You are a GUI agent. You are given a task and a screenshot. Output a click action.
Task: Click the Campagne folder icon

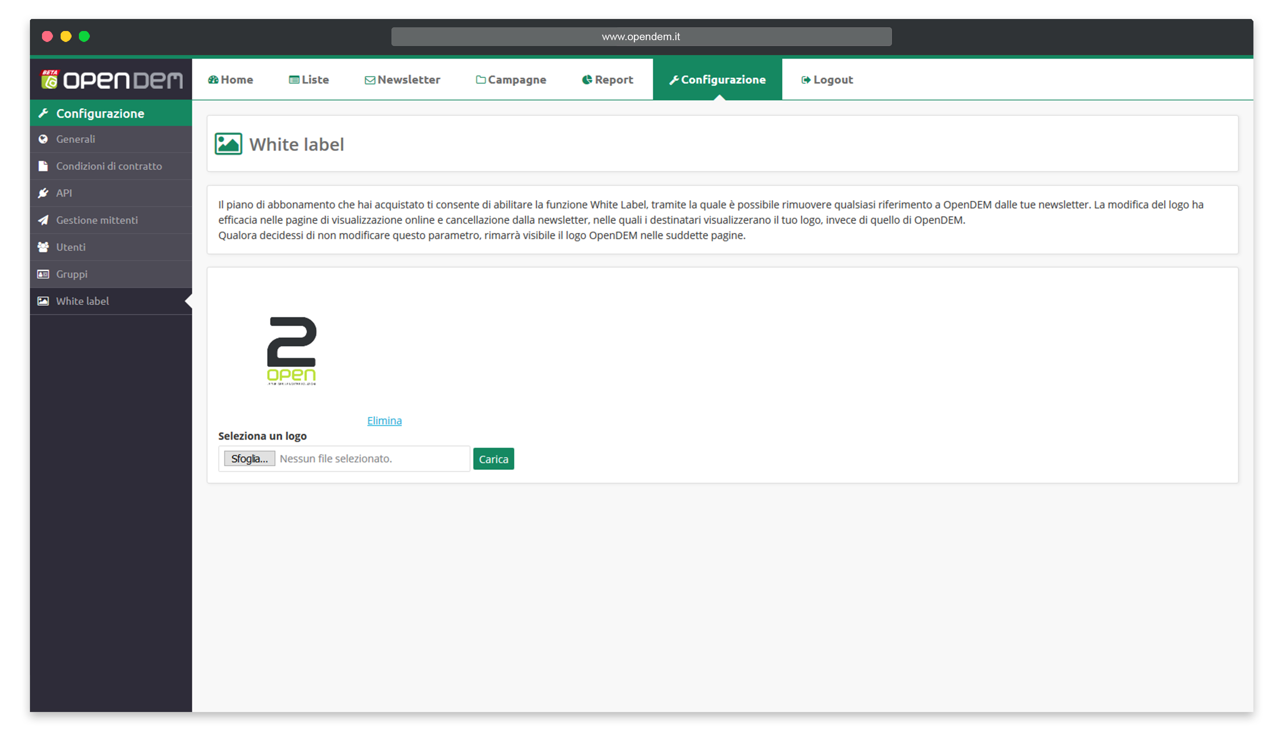481,80
